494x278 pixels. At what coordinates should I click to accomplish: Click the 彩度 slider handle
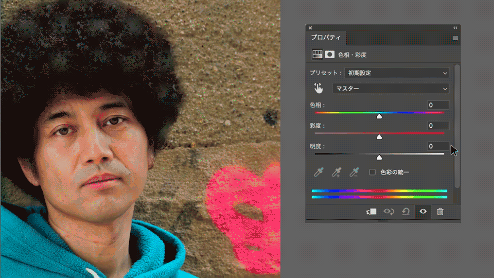tap(379, 137)
